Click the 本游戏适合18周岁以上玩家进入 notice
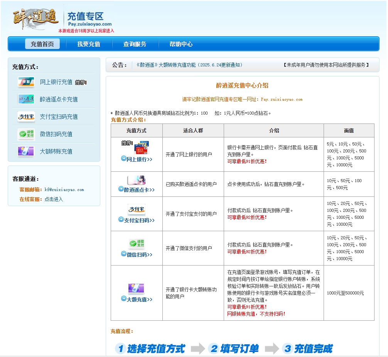 (86, 31)
